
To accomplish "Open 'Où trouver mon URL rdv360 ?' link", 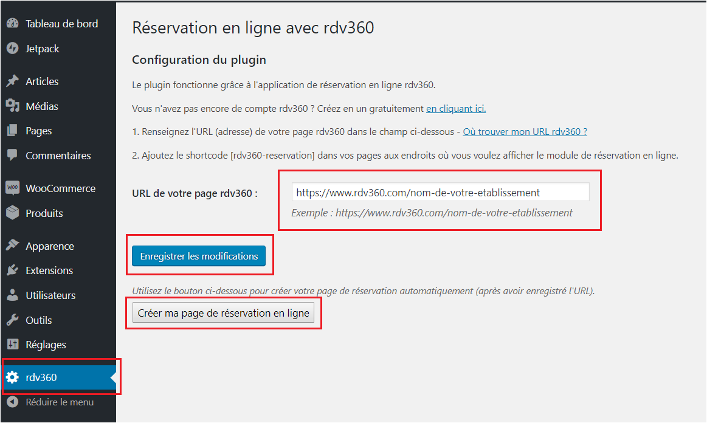I will tap(525, 131).
